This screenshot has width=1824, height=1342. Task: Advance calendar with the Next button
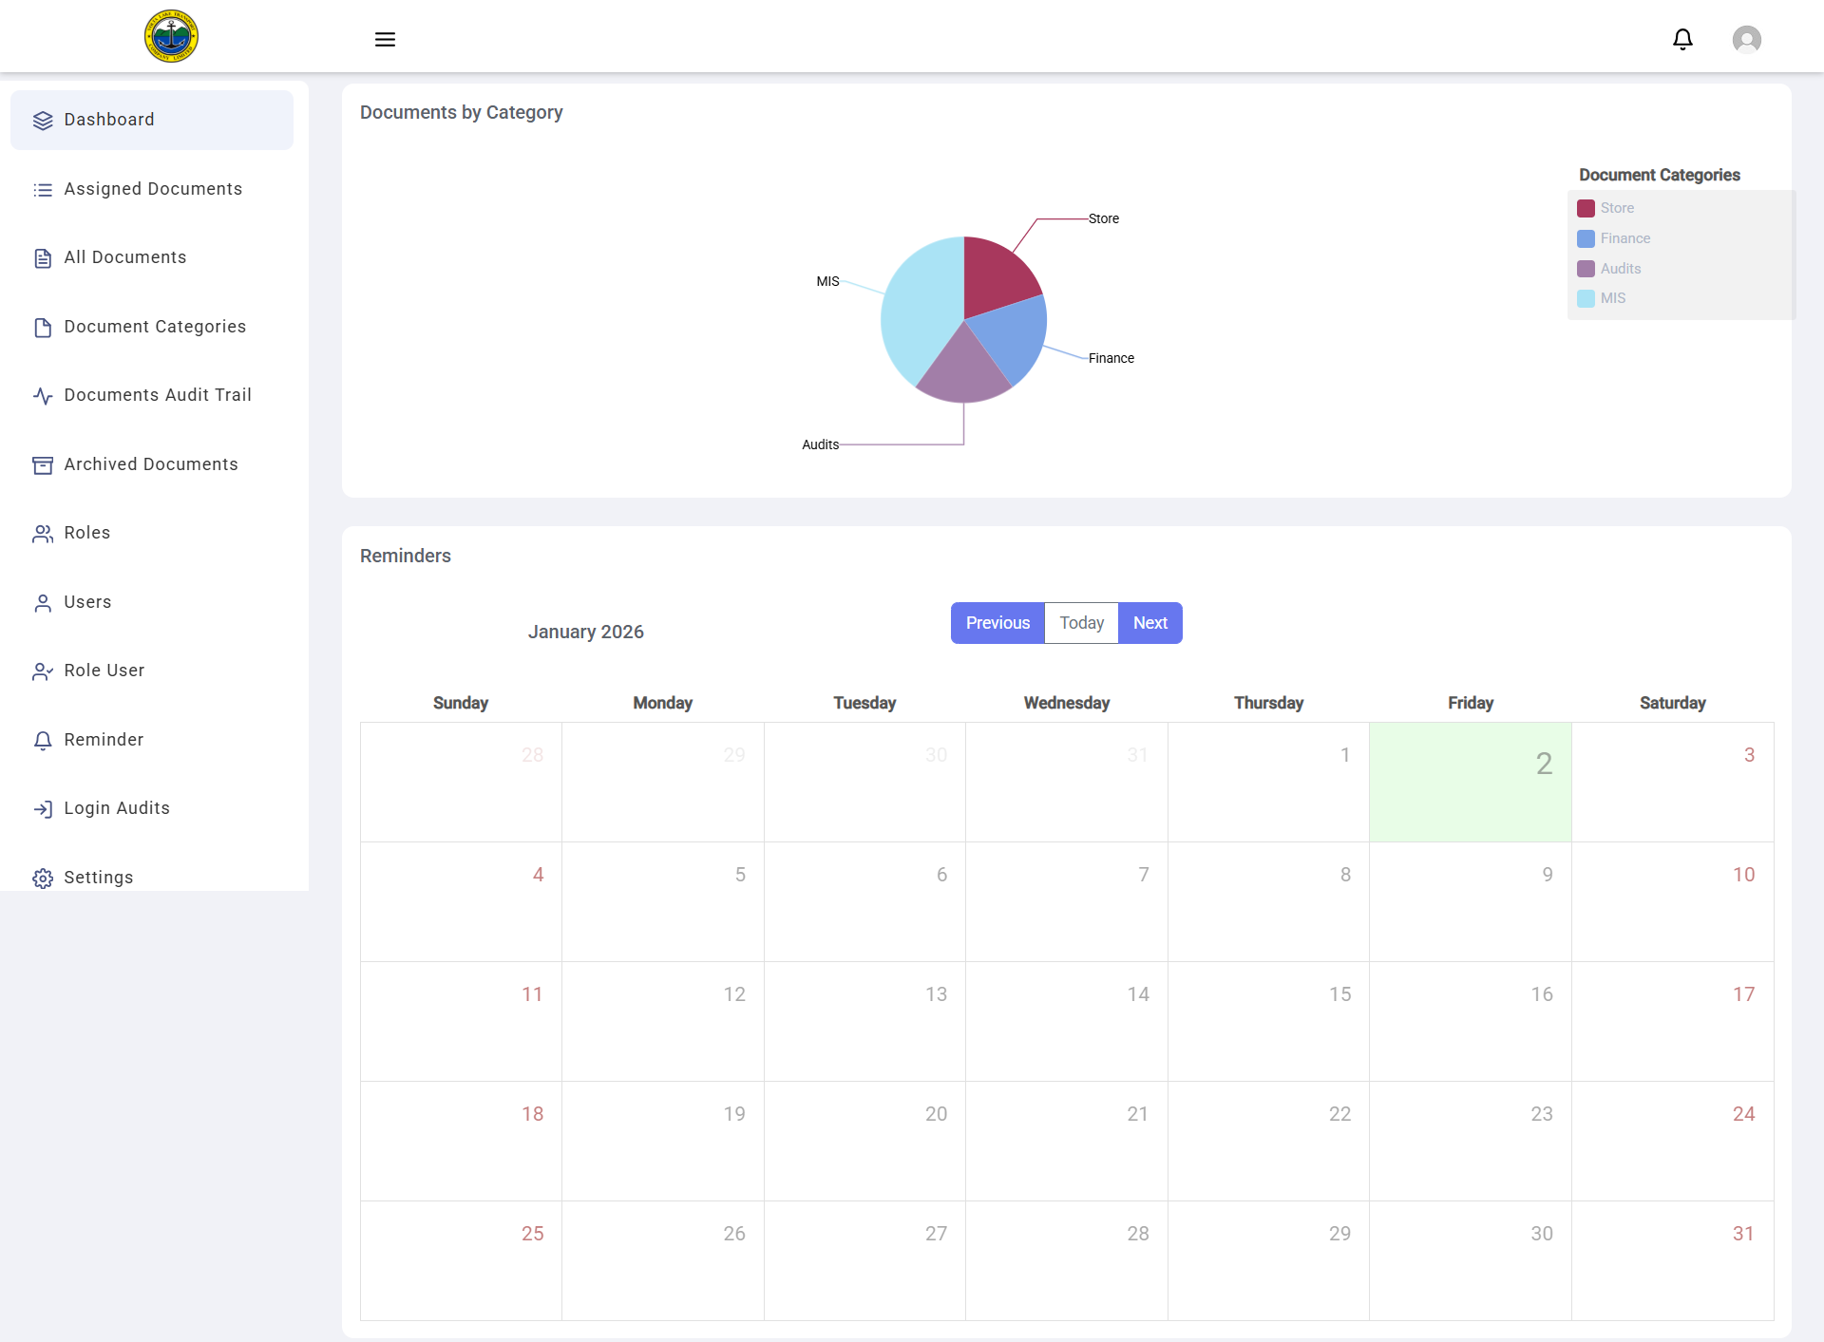tap(1149, 623)
